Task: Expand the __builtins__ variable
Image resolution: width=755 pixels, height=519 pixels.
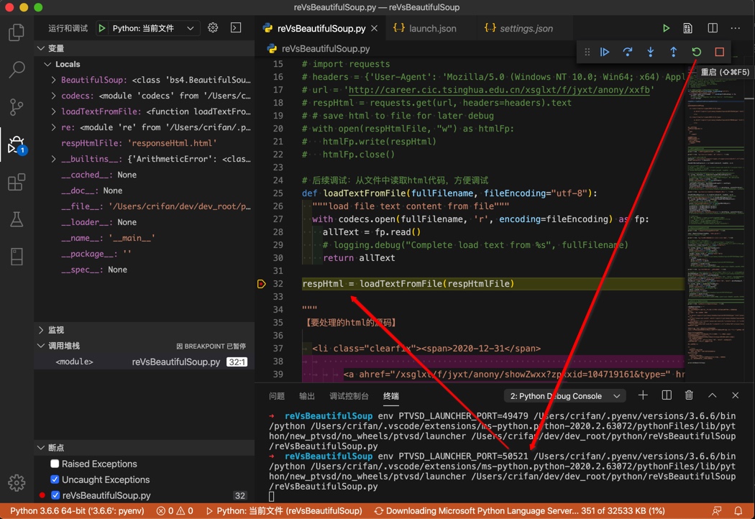Action: coord(53,159)
